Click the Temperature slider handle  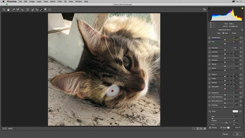[225, 40]
